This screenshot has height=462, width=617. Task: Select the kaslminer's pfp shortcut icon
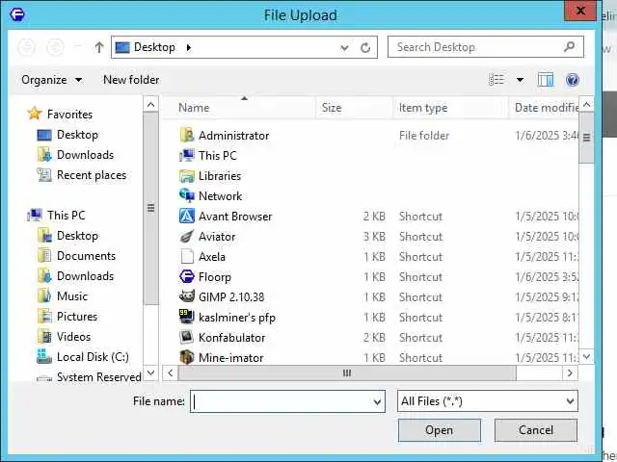(x=187, y=317)
